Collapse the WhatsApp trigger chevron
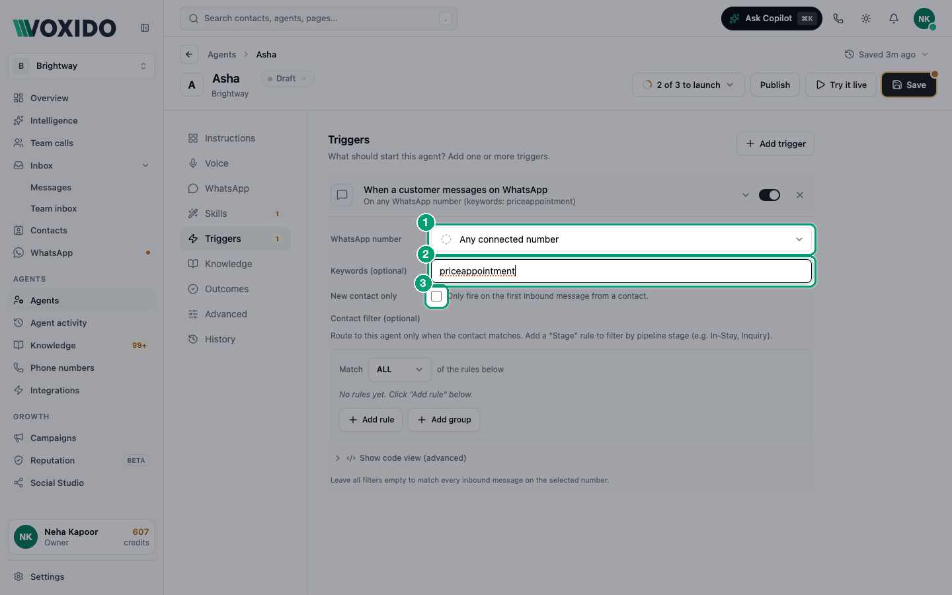This screenshot has height=595, width=952. [746, 195]
